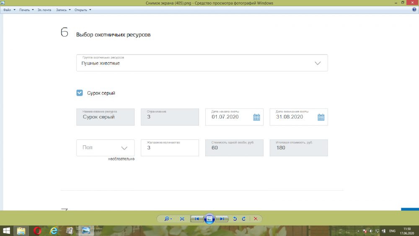419x236 pixels.
Task: Click the Желаемое количество input field
Action: 170,148
